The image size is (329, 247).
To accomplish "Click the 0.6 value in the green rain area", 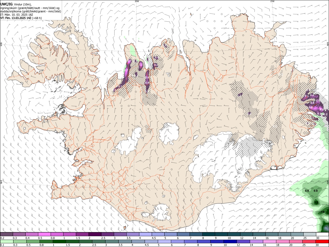I will (307, 191).
